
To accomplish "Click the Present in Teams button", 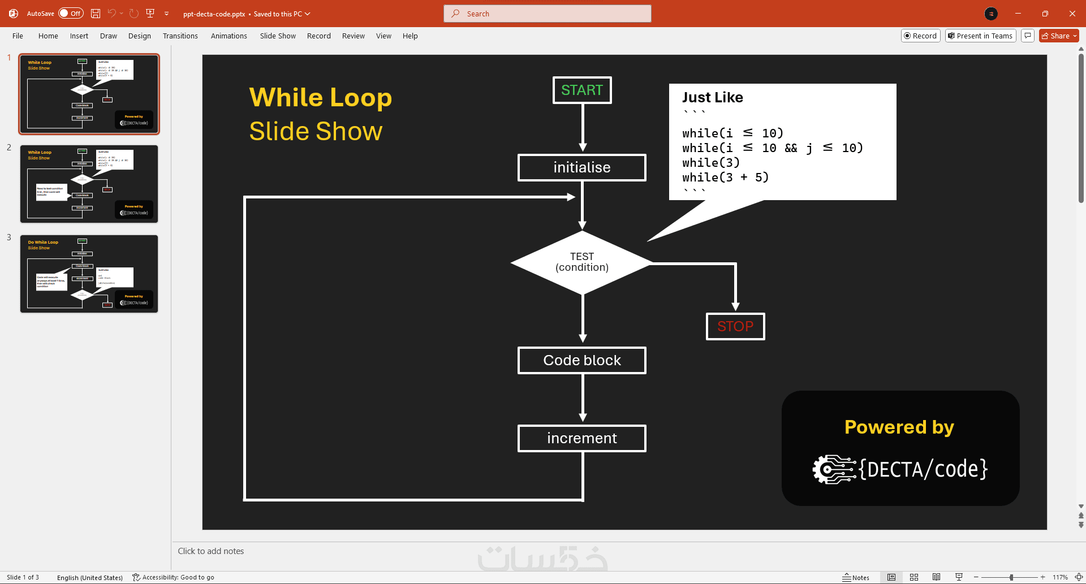I will tap(981, 36).
